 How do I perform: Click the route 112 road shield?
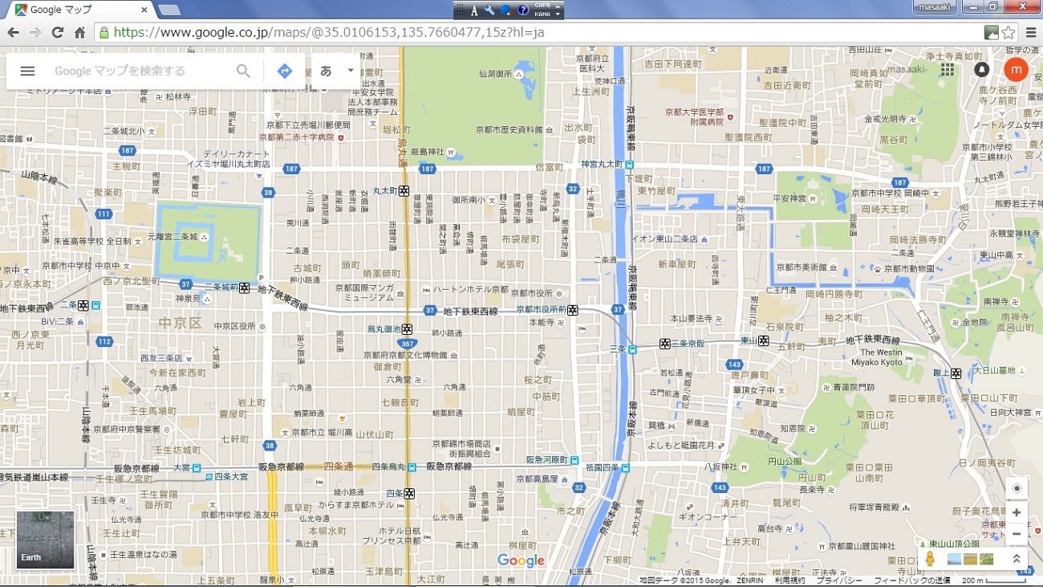click(103, 341)
